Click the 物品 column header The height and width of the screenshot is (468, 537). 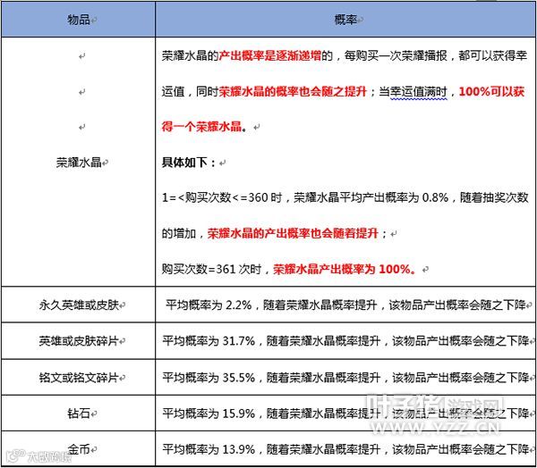[79, 20]
